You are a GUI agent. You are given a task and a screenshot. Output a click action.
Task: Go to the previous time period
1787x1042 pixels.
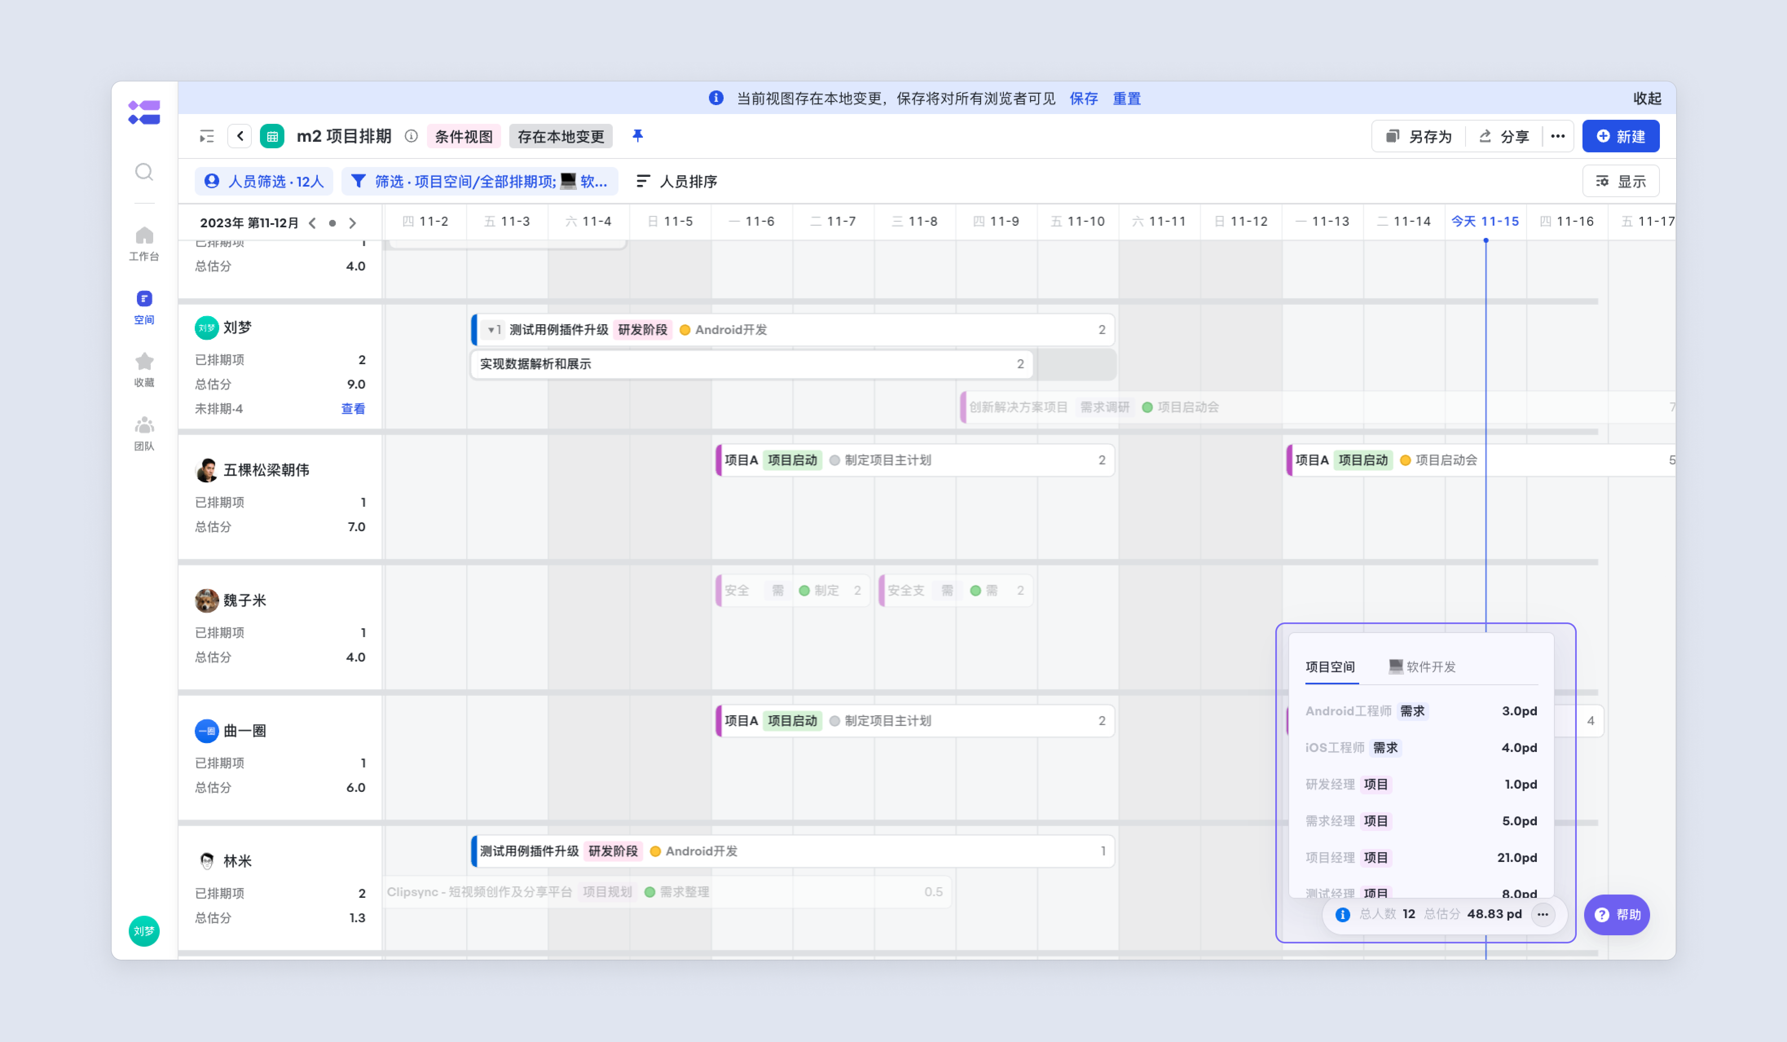click(x=313, y=222)
